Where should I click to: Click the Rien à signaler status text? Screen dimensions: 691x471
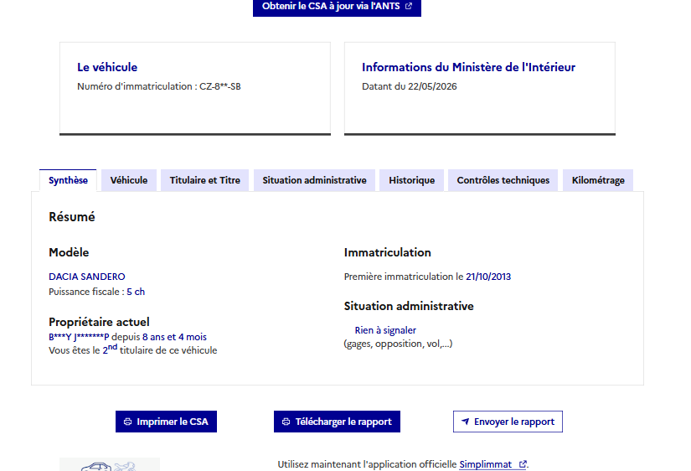tap(385, 330)
